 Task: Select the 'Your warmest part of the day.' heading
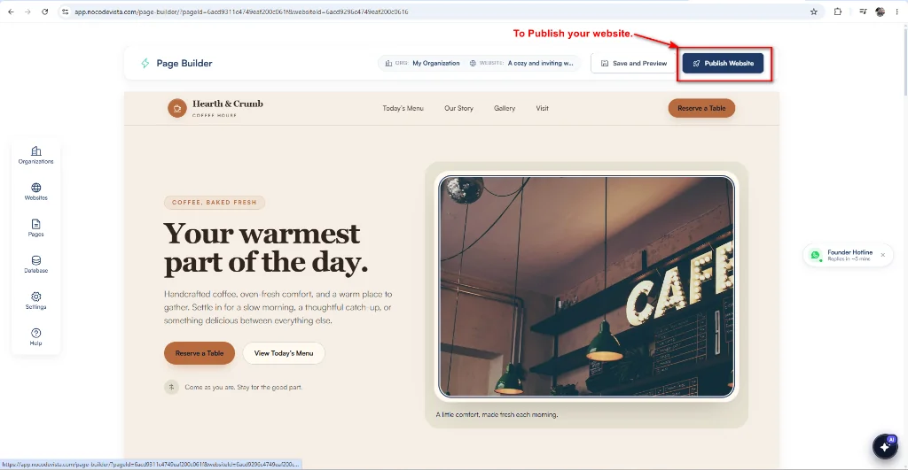point(266,248)
